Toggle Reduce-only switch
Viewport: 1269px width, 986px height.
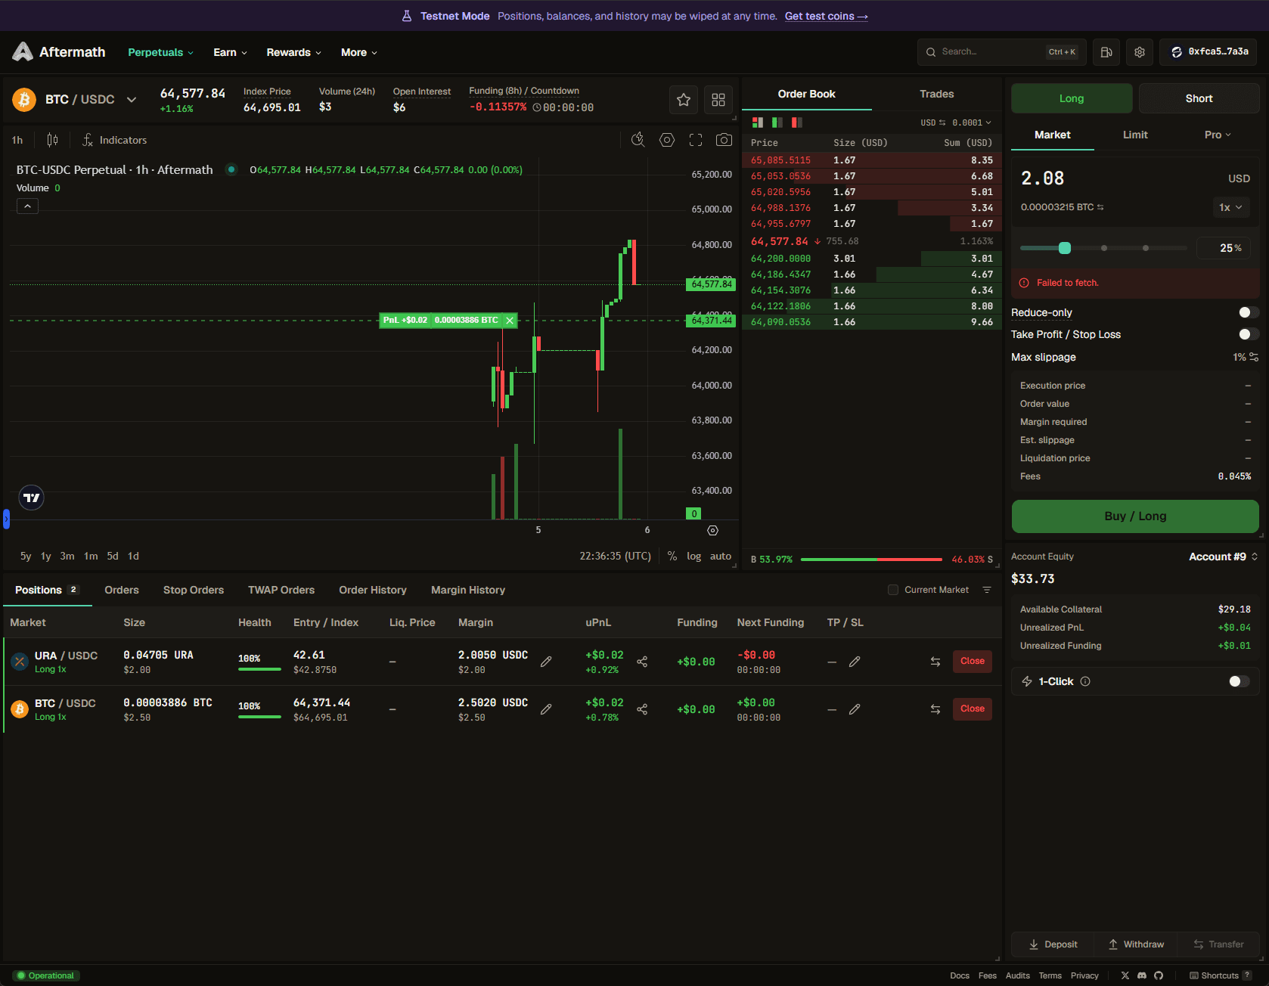(x=1249, y=312)
